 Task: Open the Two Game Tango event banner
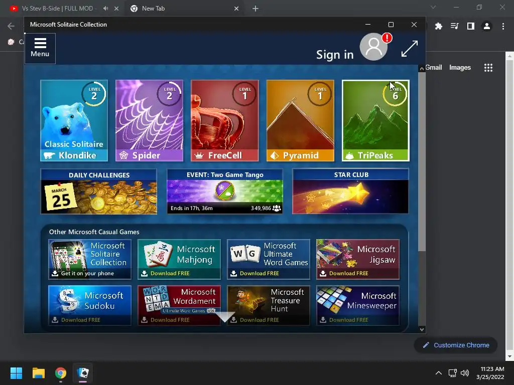click(x=225, y=191)
